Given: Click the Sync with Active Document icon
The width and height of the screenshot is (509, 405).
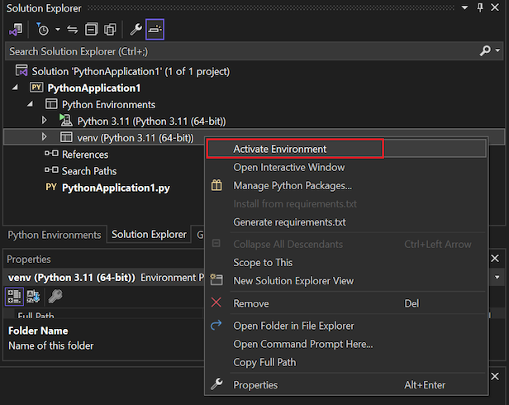Looking at the screenshot, I should [x=72, y=30].
